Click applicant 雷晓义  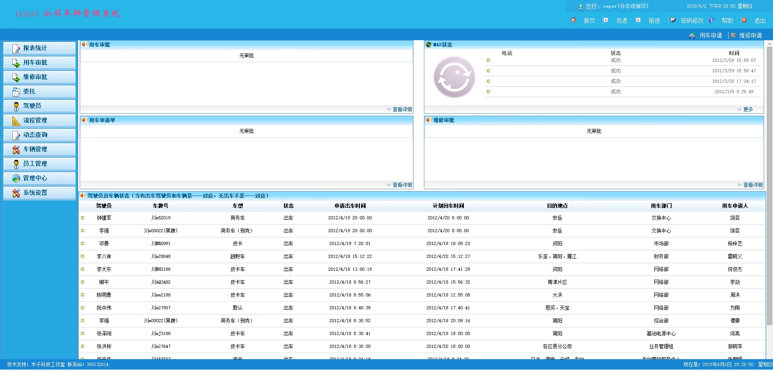tap(735, 256)
